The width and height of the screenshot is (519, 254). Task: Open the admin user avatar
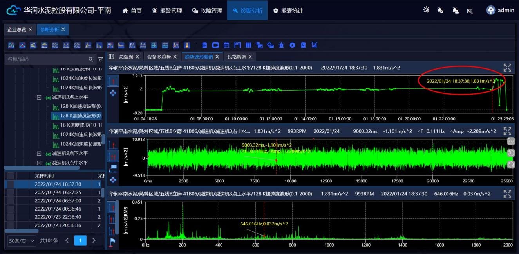pos(491,11)
